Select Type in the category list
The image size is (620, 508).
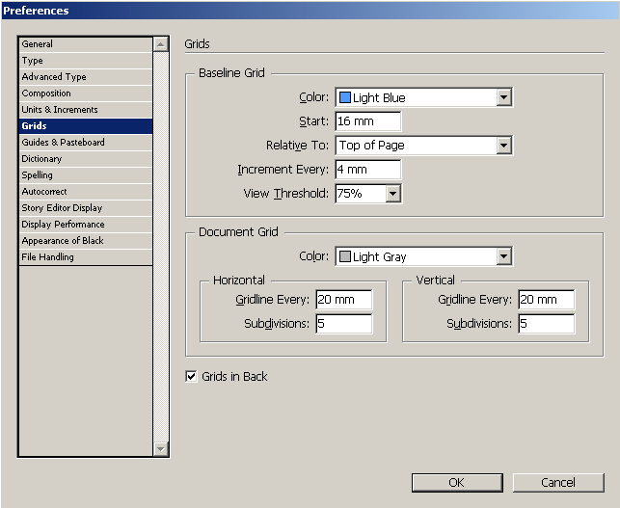[x=86, y=61]
